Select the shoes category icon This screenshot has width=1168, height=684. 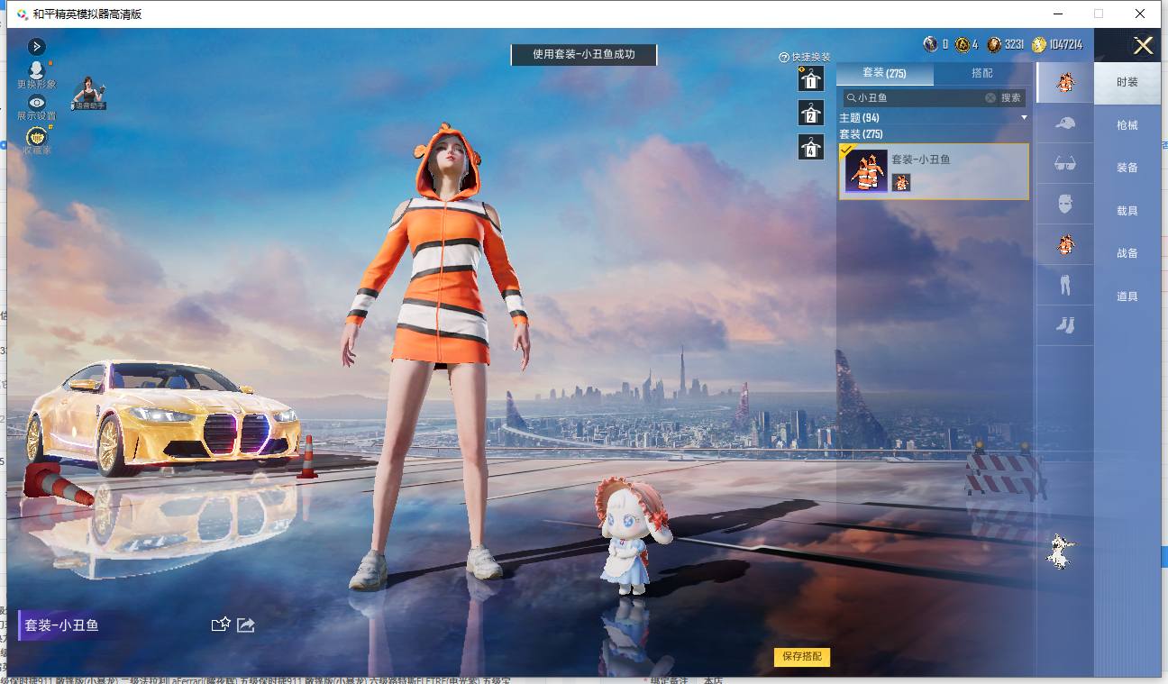click(x=1065, y=325)
